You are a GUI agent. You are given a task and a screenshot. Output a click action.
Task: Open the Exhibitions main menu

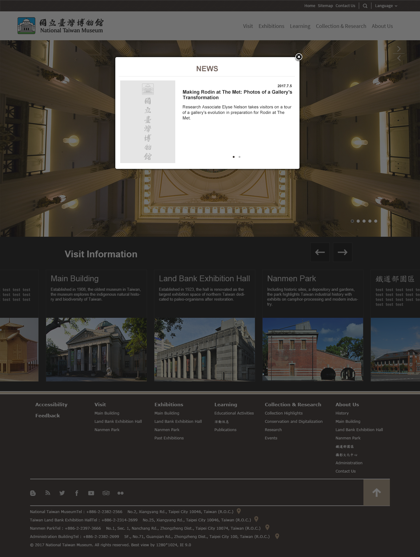271,26
